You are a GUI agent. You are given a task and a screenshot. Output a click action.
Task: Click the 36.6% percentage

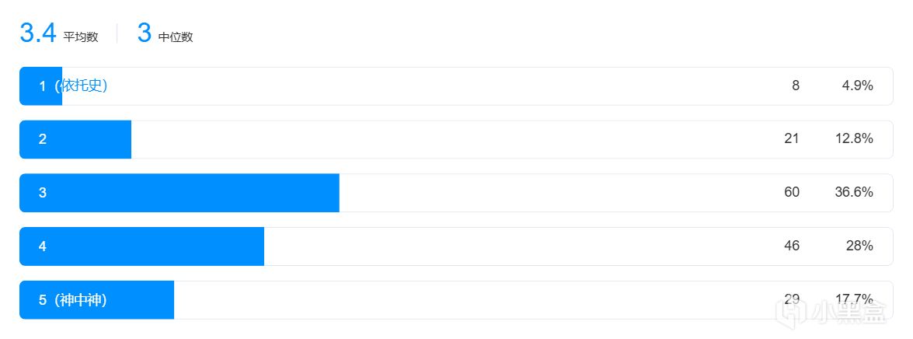(854, 193)
